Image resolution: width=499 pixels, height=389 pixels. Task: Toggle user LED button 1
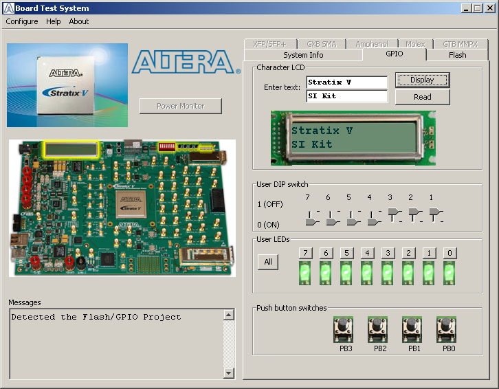[430, 253]
